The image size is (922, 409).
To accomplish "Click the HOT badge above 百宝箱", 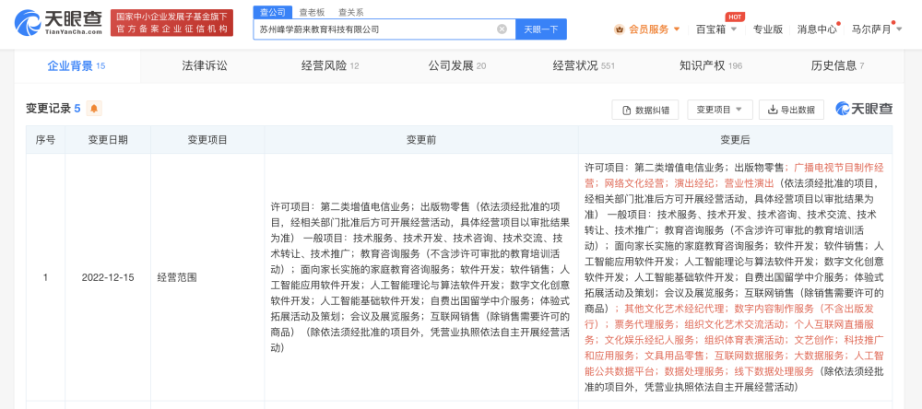I will point(733,17).
